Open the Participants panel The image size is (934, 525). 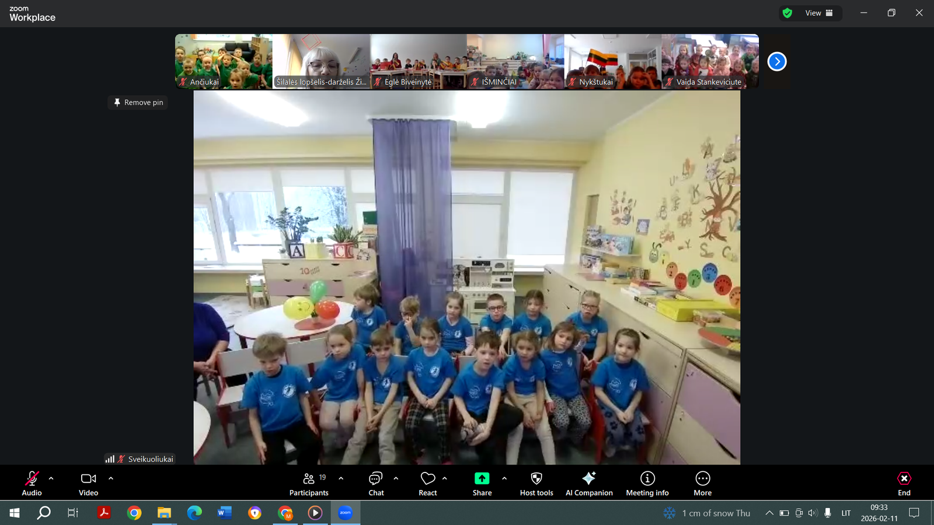pyautogui.click(x=309, y=484)
